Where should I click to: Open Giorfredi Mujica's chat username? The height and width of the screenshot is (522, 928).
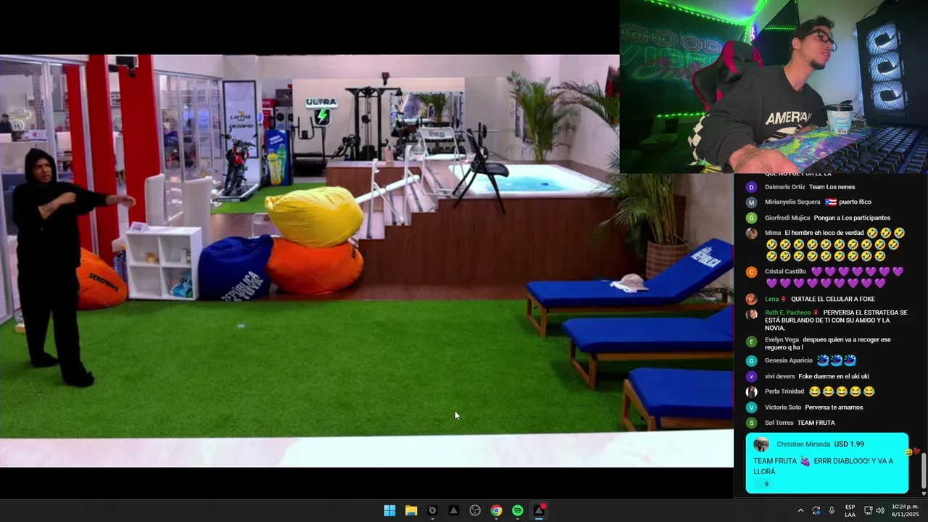click(787, 218)
